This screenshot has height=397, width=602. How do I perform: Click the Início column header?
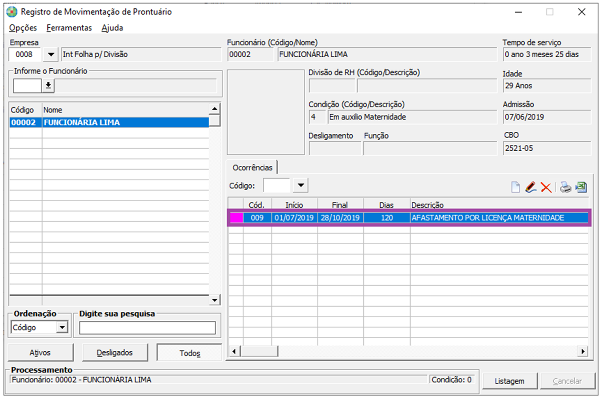[x=294, y=205]
